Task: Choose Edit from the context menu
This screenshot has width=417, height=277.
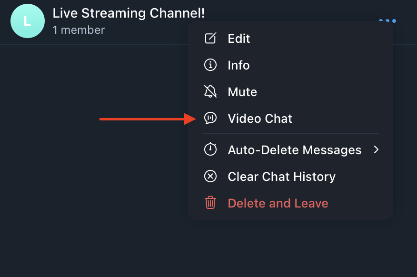Action: (x=238, y=39)
